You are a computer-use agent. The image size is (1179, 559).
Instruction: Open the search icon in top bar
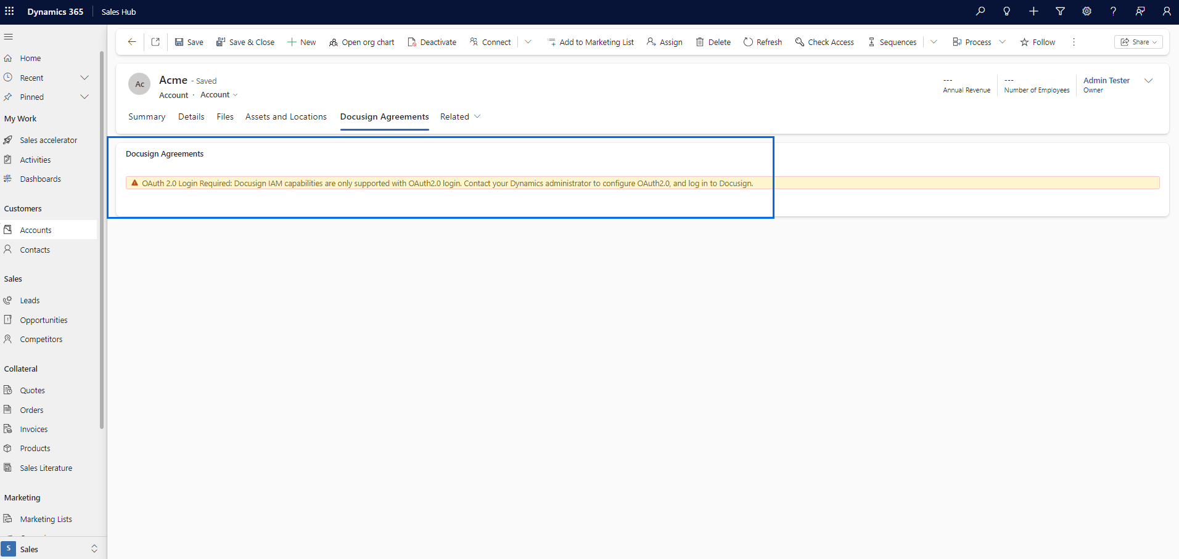[x=980, y=11]
